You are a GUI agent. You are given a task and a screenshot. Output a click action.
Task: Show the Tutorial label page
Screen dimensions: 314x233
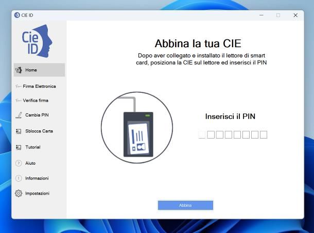[x=33, y=147]
